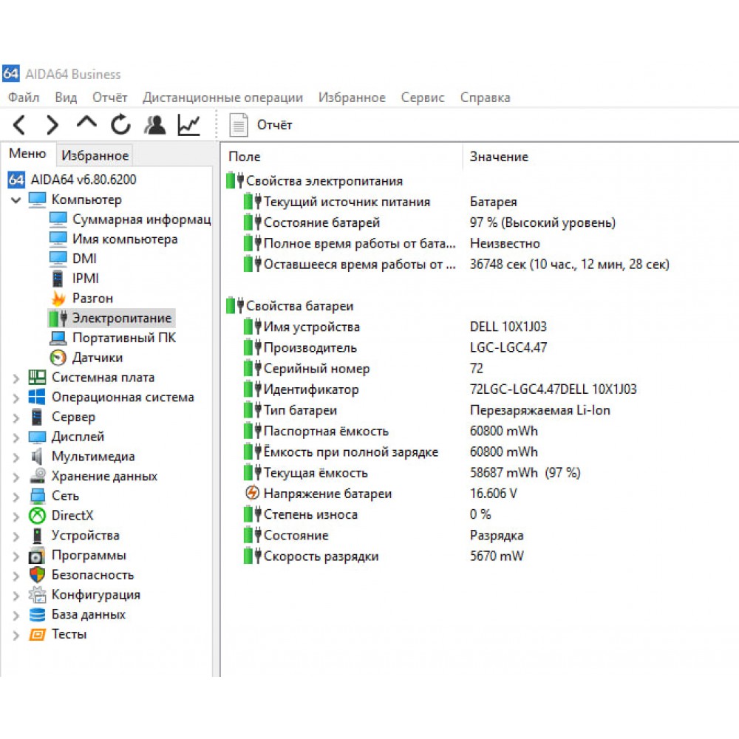This screenshot has width=739, height=739.
Task: Click the Windows logo icon in tree
Action: (37, 397)
